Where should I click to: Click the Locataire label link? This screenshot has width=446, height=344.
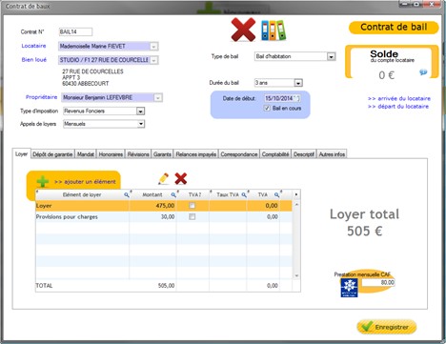click(x=33, y=46)
